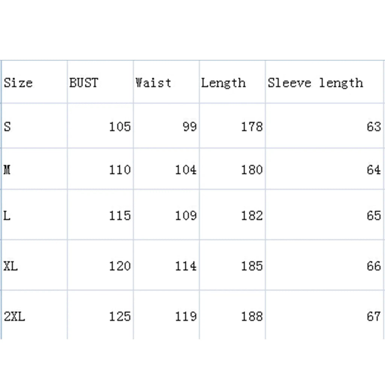The height and width of the screenshot is (385, 385).
Task: Click the waist value 104
Action: pyautogui.click(x=186, y=170)
